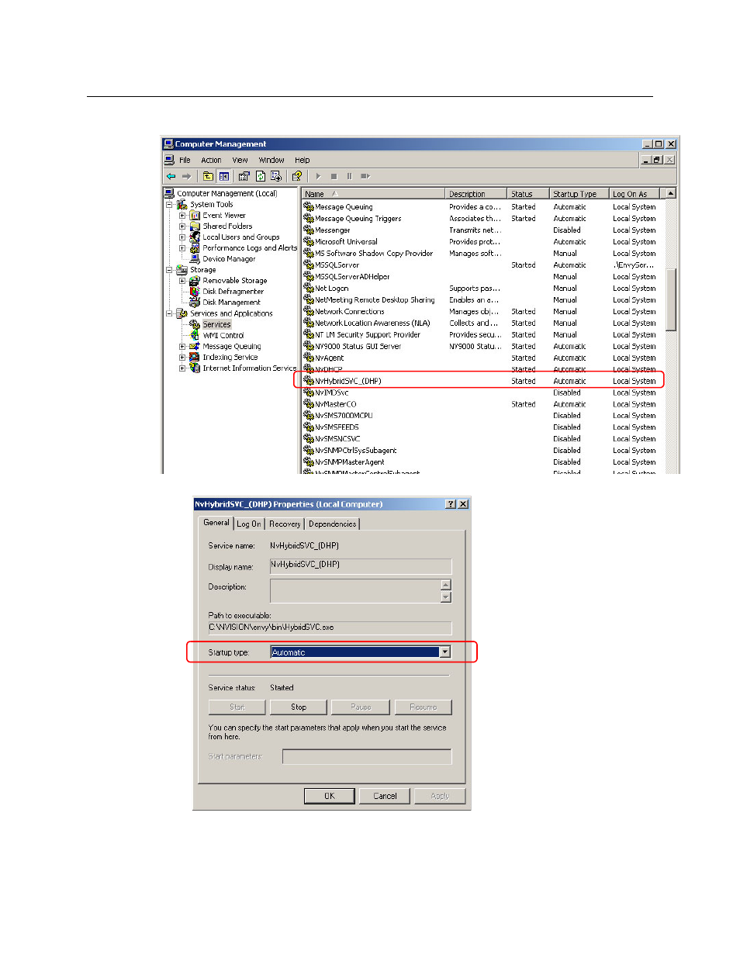Click the Forward arrow toolbar icon
740x958 pixels.
coord(186,176)
